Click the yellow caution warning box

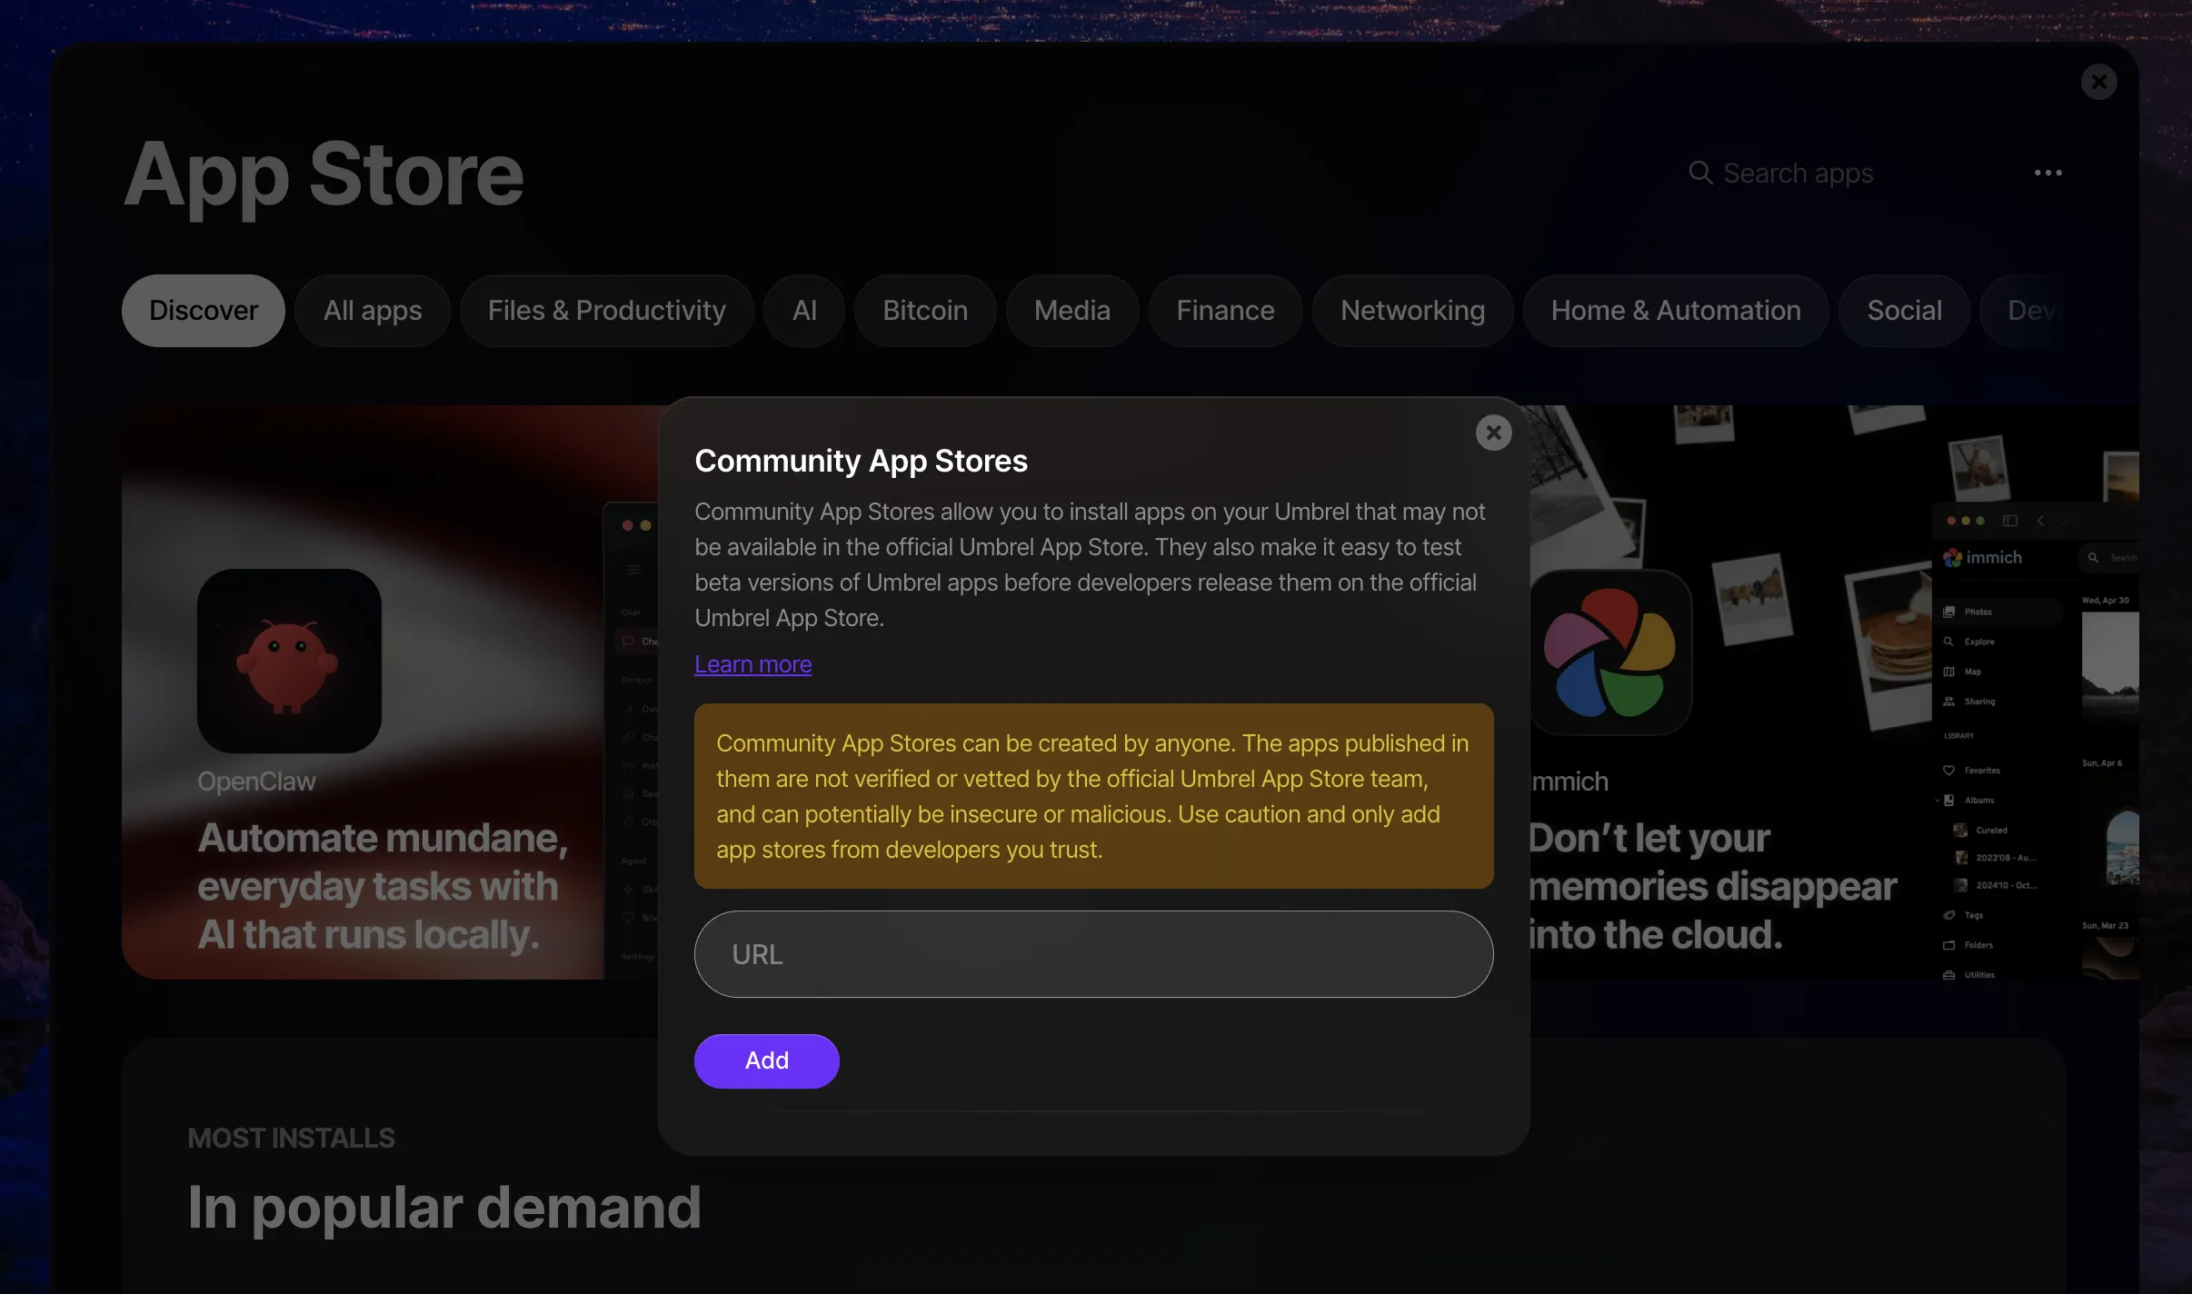(x=1093, y=796)
